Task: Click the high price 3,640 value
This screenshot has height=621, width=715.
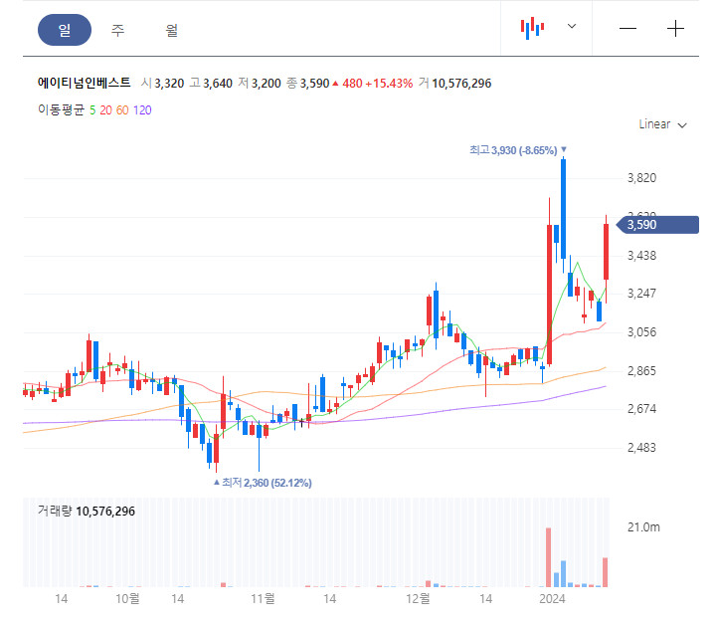Action: point(218,84)
